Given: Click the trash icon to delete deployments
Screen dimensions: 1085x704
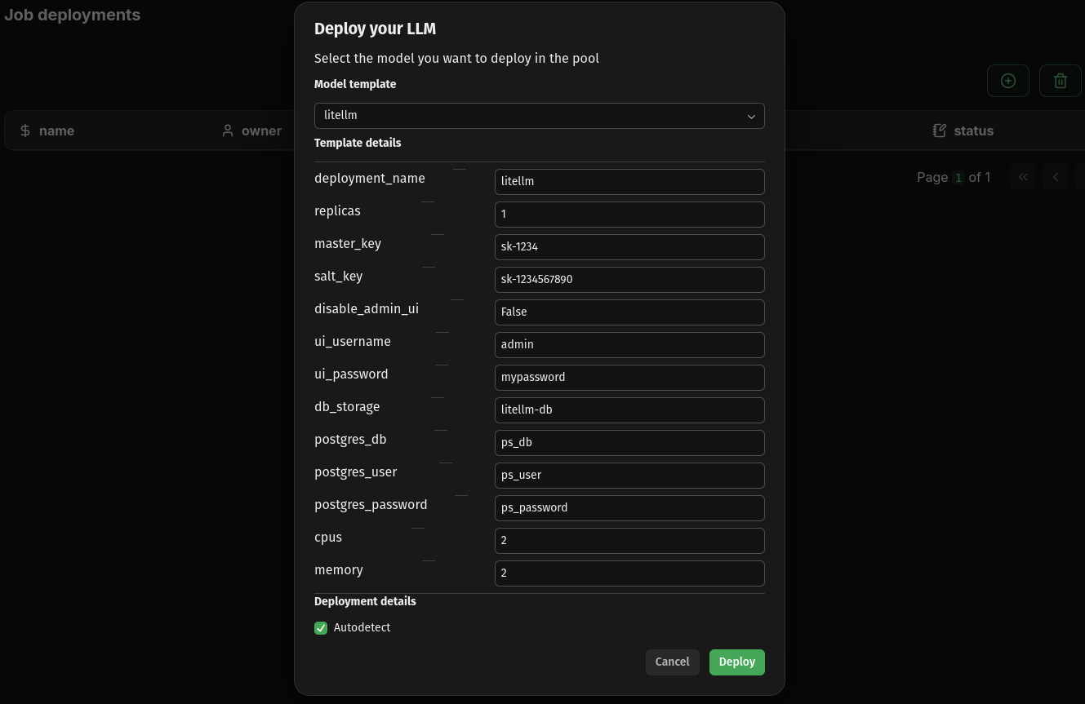Looking at the screenshot, I should [x=1061, y=81].
